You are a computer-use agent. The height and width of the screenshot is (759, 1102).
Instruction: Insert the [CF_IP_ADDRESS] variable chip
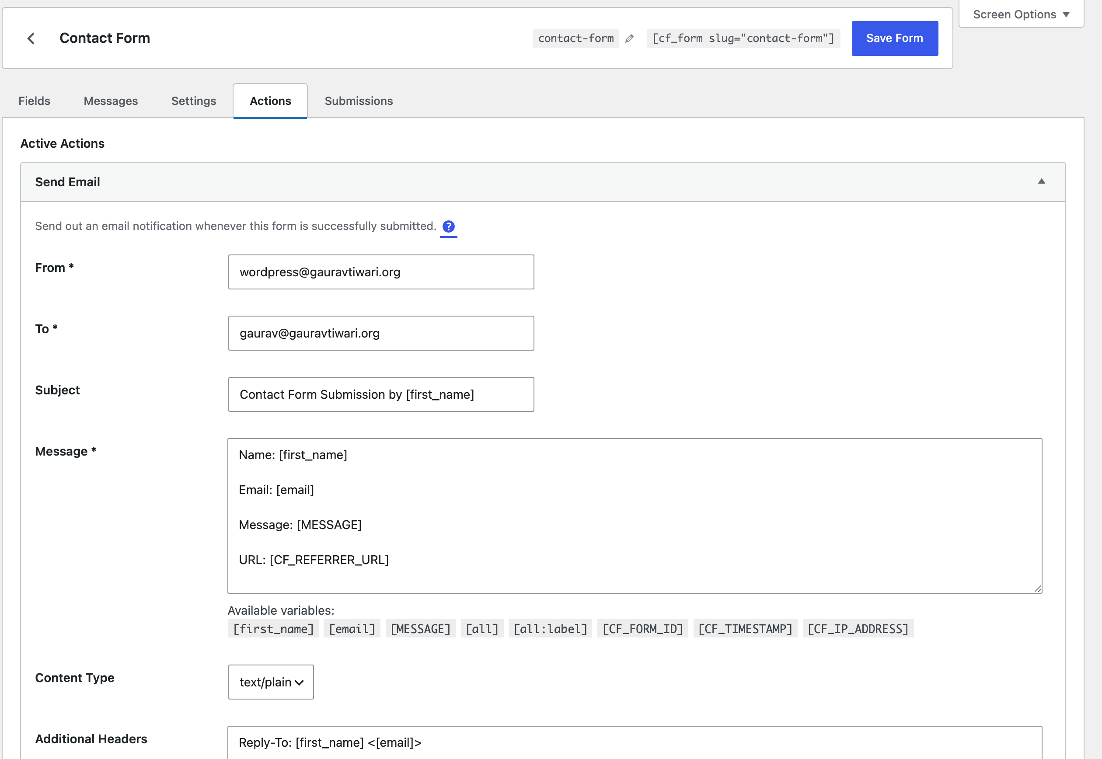coord(858,628)
